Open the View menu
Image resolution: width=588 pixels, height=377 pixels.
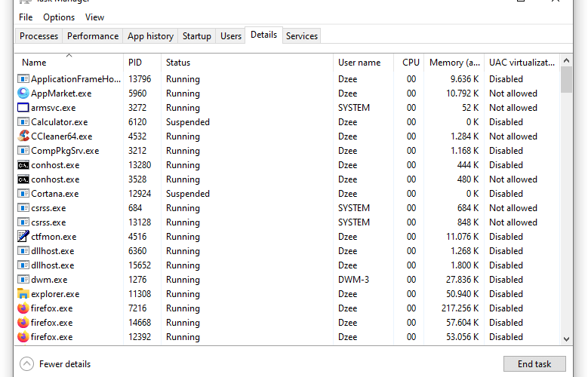click(x=94, y=17)
